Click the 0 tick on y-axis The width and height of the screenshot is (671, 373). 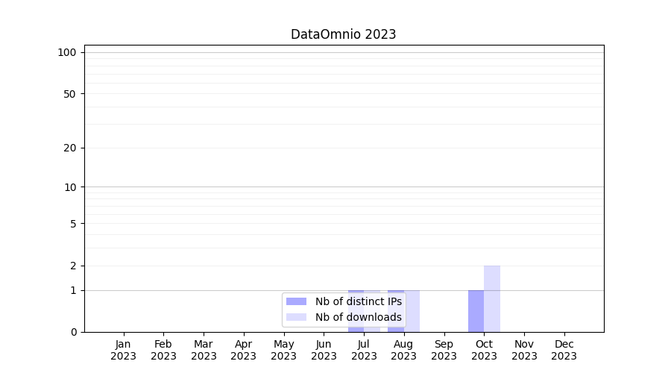pos(73,332)
